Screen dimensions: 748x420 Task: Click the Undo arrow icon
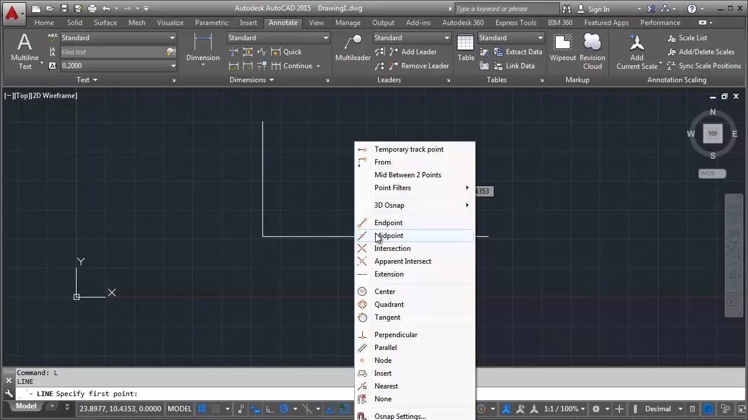pos(106,9)
